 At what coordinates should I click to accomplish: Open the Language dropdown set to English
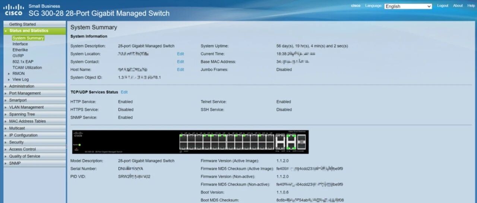pyautogui.click(x=408, y=6)
